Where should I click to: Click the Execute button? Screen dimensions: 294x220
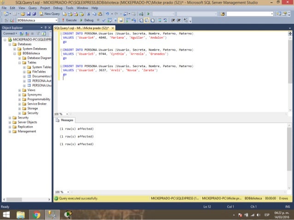coord(69,20)
